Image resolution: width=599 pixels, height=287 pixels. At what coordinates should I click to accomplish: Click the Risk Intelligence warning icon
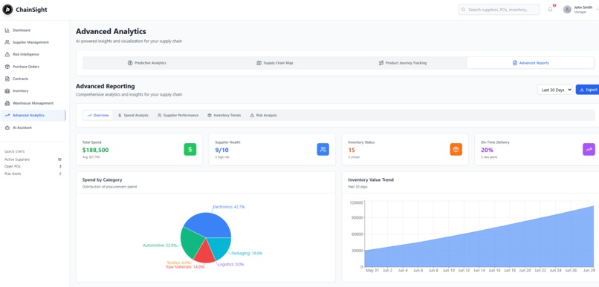pyautogui.click(x=7, y=54)
